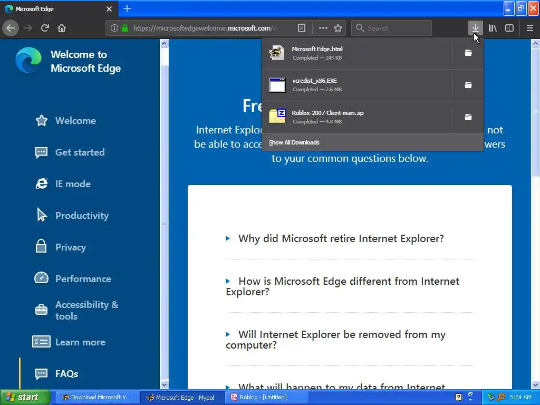Image resolution: width=540 pixels, height=405 pixels.
Task: Click main page scrollbar down arrow
Action: (535, 384)
